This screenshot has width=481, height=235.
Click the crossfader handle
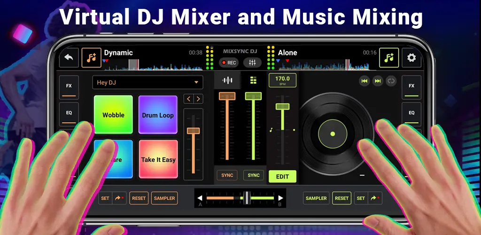(x=247, y=197)
